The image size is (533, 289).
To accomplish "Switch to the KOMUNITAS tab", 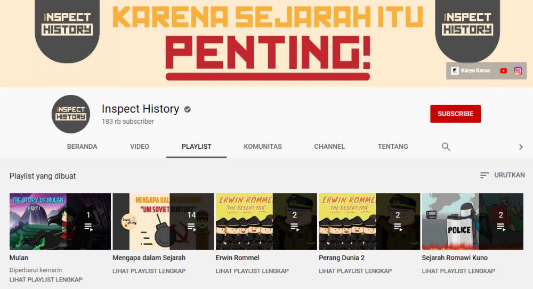I will click(263, 147).
